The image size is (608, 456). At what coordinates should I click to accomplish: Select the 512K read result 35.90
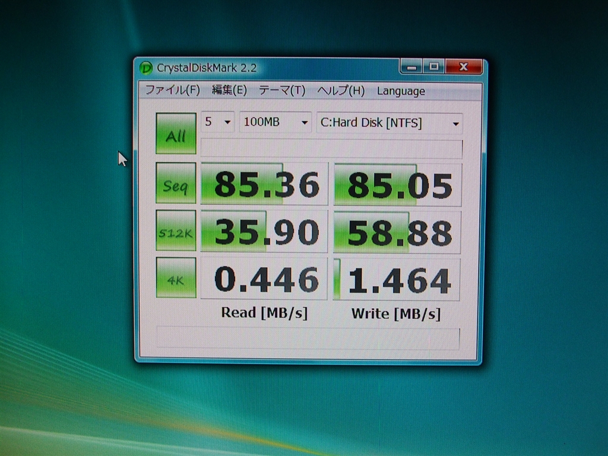coord(264,232)
